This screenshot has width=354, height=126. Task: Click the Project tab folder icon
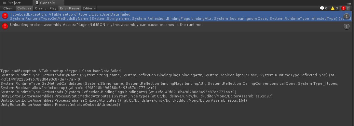(x=4, y=3)
